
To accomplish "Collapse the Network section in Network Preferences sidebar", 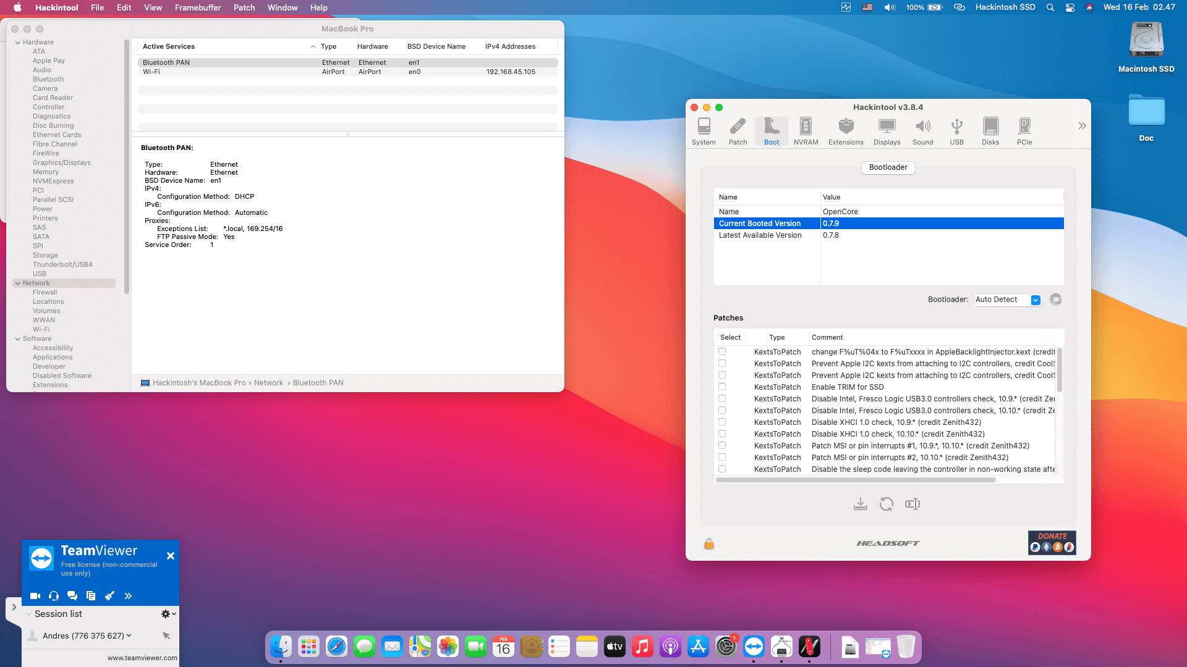I will [x=18, y=283].
